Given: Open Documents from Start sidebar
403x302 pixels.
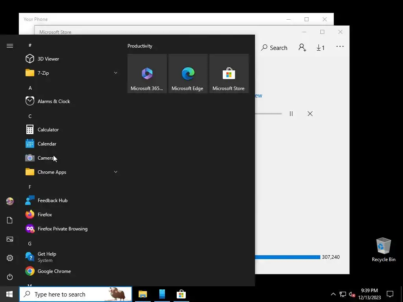Looking at the screenshot, I should point(10,220).
